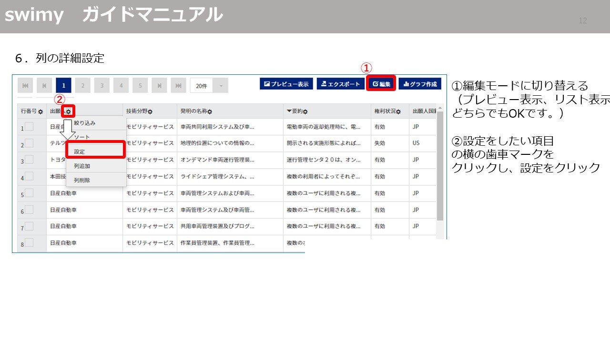Click the gear icon on the 出願人 column
Screen dimensions: 610x343
click(67, 110)
